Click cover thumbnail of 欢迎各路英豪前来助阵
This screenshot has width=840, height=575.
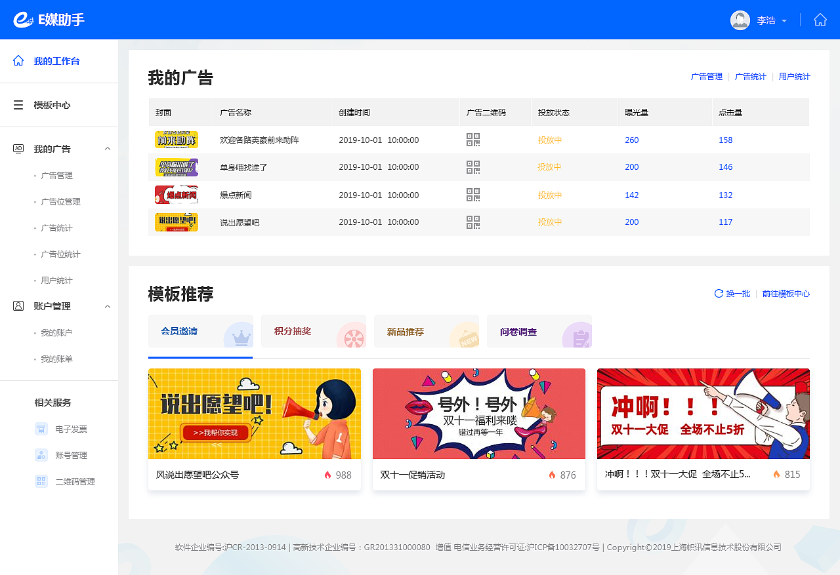177,140
